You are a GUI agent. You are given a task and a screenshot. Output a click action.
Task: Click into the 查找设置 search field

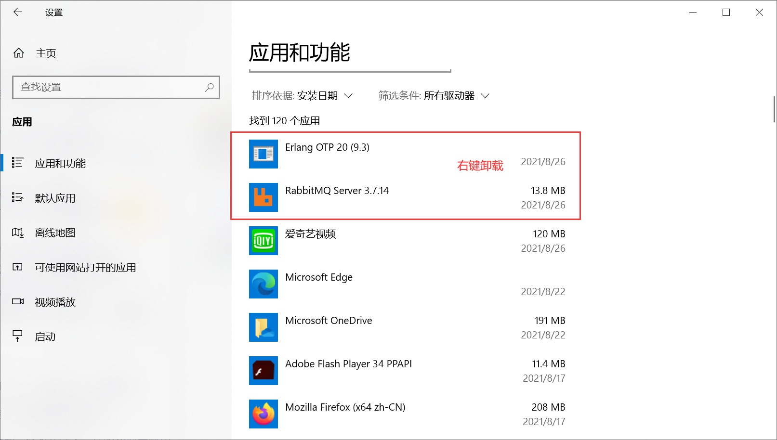116,87
